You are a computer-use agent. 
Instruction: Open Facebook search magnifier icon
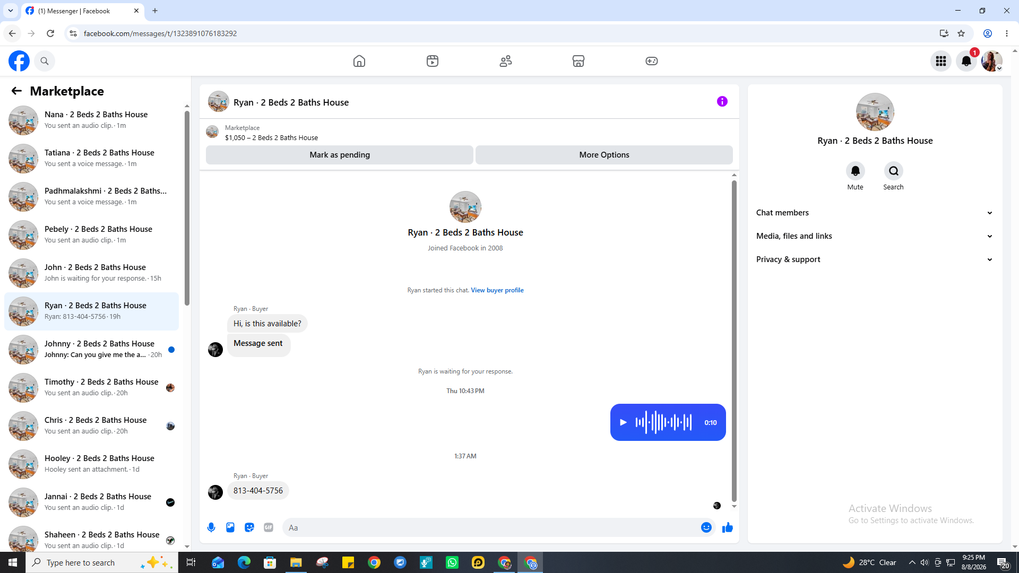pos(45,61)
